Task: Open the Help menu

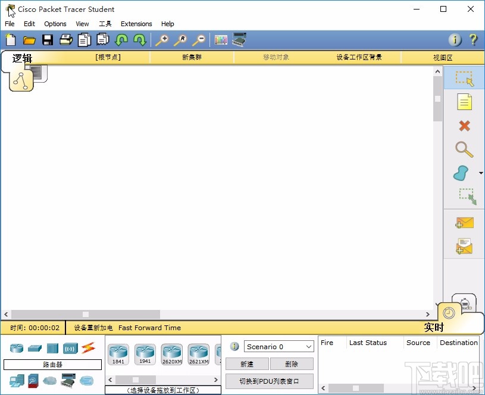Action: [167, 24]
